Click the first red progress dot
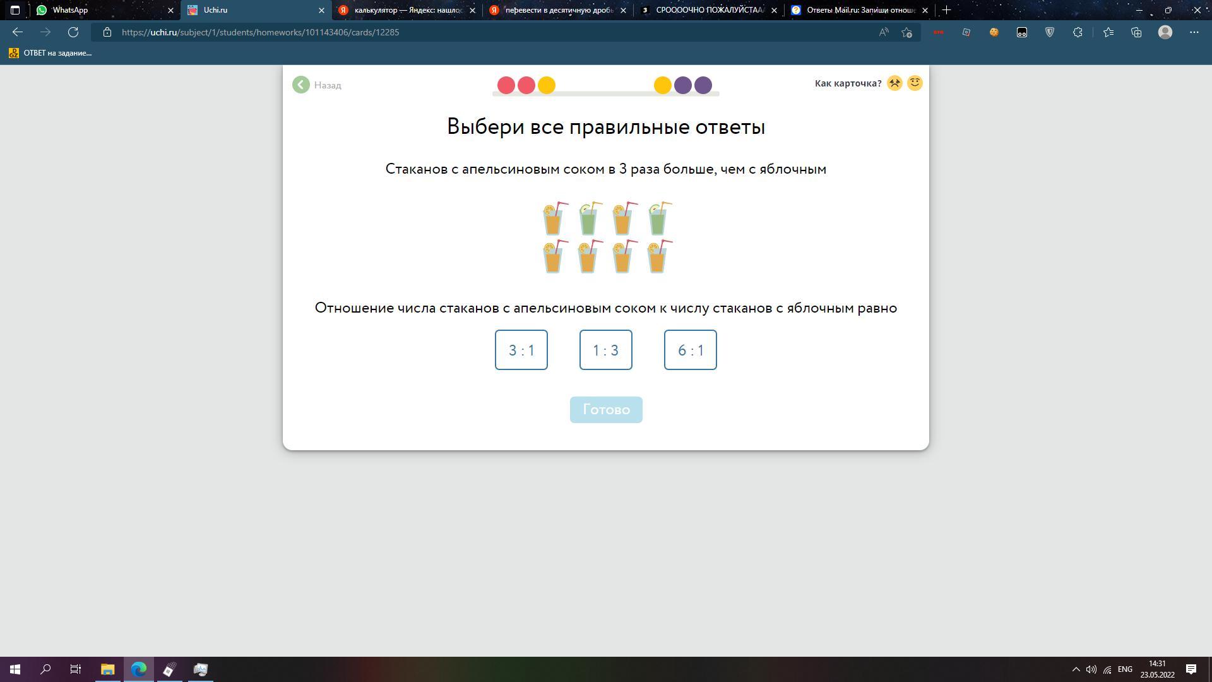The image size is (1212, 682). click(506, 85)
